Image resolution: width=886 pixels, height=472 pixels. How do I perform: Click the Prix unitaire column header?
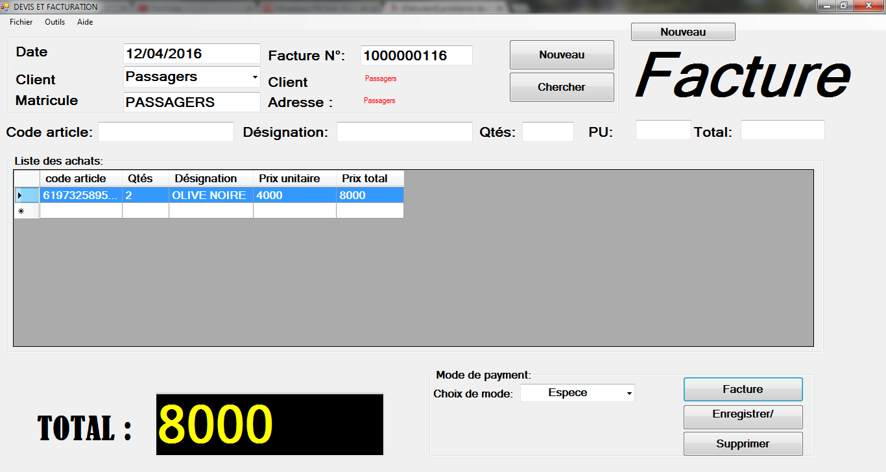pos(294,178)
